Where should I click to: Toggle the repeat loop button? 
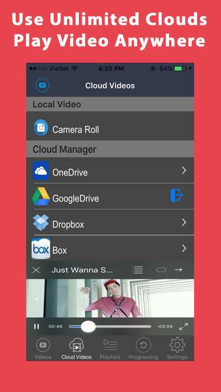click(x=161, y=270)
